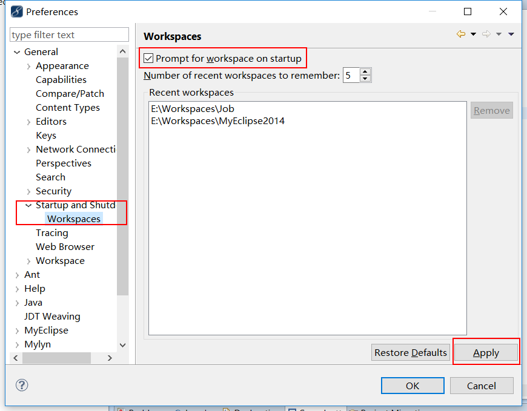This screenshot has height=411, width=527.
Task: Maximize the Preferences window
Action: pos(468,12)
